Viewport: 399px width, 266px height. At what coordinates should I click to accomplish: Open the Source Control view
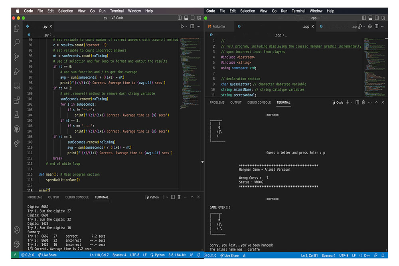click(x=17, y=57)
